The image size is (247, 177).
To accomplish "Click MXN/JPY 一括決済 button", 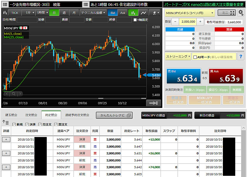I will [x=205, y=100].
